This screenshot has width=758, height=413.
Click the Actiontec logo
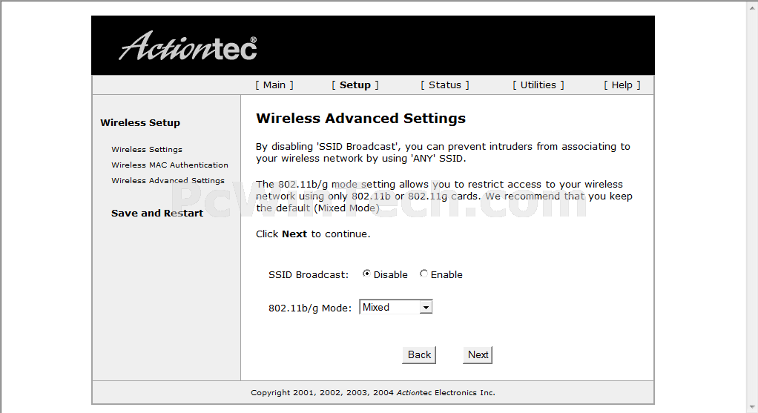pyautogui.click(x=188, y=46)
